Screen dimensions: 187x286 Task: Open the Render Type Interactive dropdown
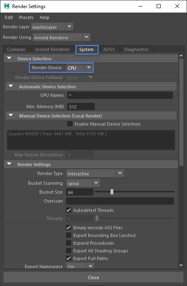pyautogui.click(x=95, y=173)
